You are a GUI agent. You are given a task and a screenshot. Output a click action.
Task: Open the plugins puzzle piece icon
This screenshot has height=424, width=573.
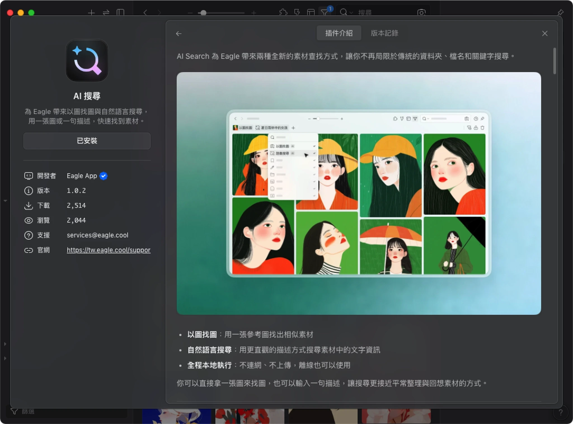pos(283,13)
